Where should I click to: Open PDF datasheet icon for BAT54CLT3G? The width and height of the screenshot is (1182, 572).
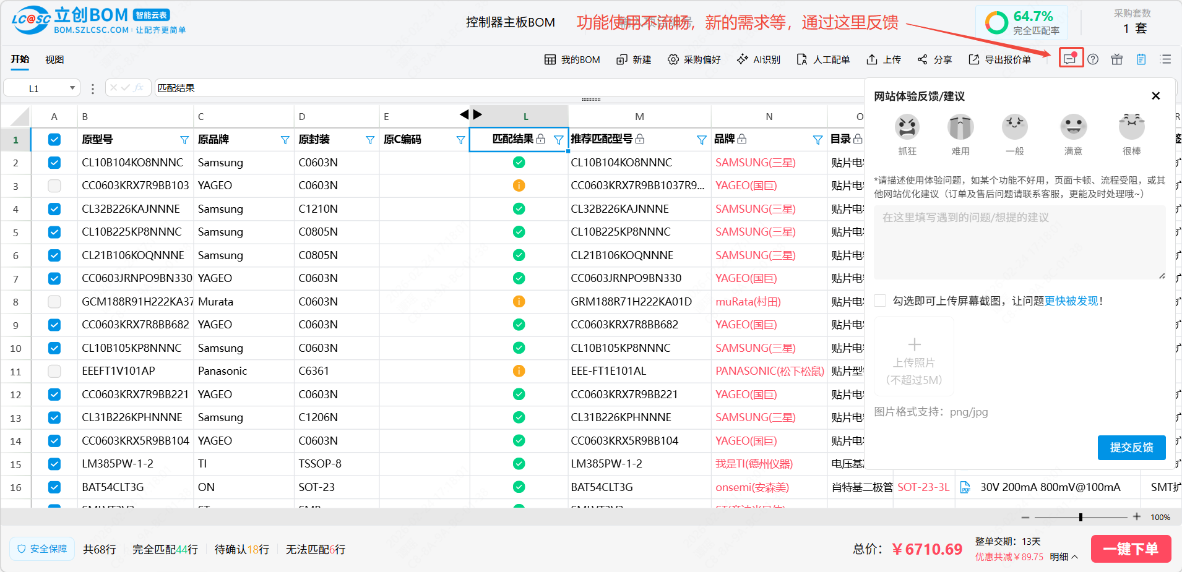click(x=965, y=487)
